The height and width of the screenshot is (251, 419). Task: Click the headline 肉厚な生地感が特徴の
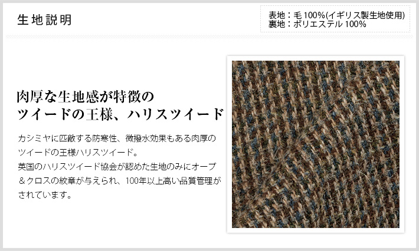85,97
